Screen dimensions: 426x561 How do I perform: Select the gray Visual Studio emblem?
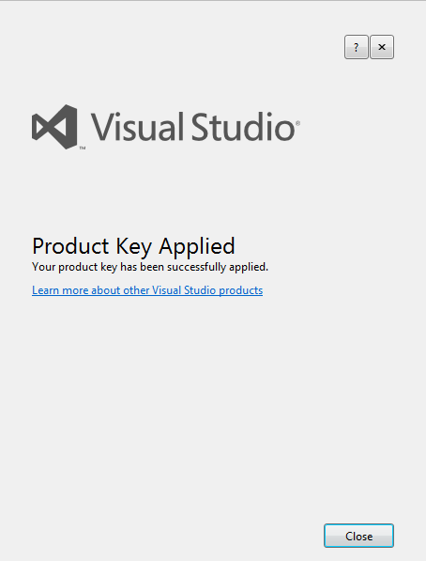[54, 127]
